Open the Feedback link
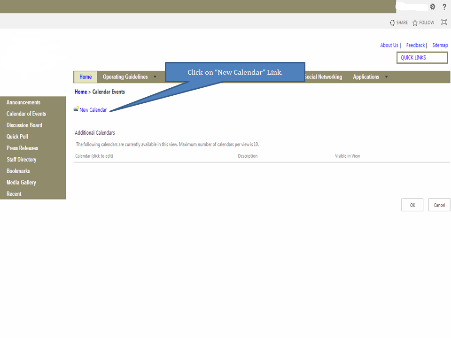Screen dimensions: 451x338 click(x=415, y=45)
